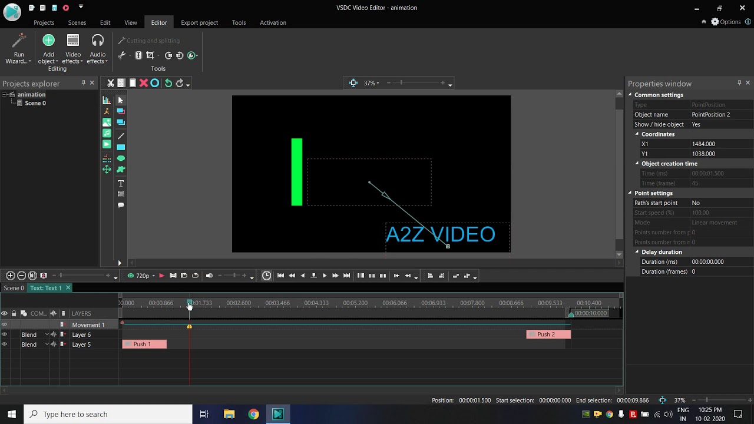Click the Run Wizard wand icon
Image resolution: width=754 pixels, height=424 pixels.
coord(19,41)
